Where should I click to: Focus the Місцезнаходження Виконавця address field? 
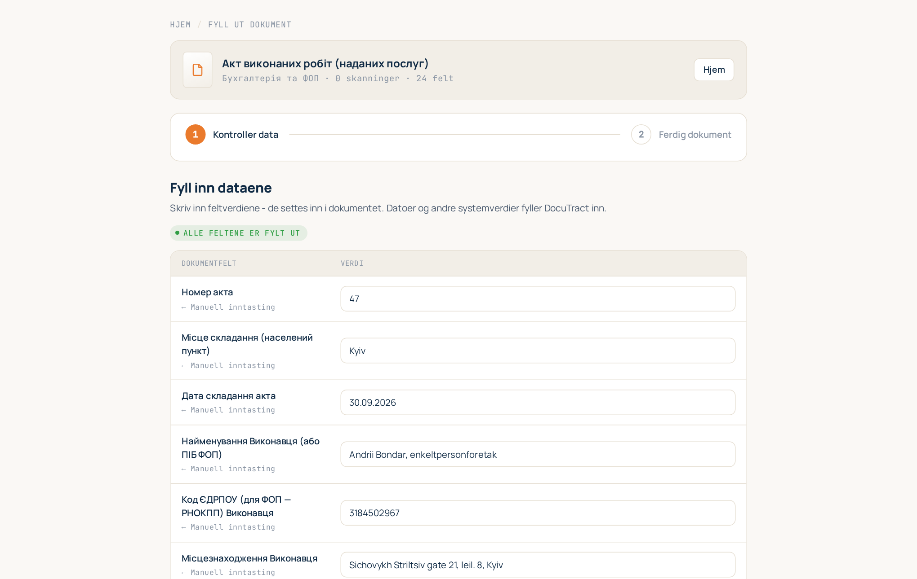pyautogui.click(x=538, y=565)
